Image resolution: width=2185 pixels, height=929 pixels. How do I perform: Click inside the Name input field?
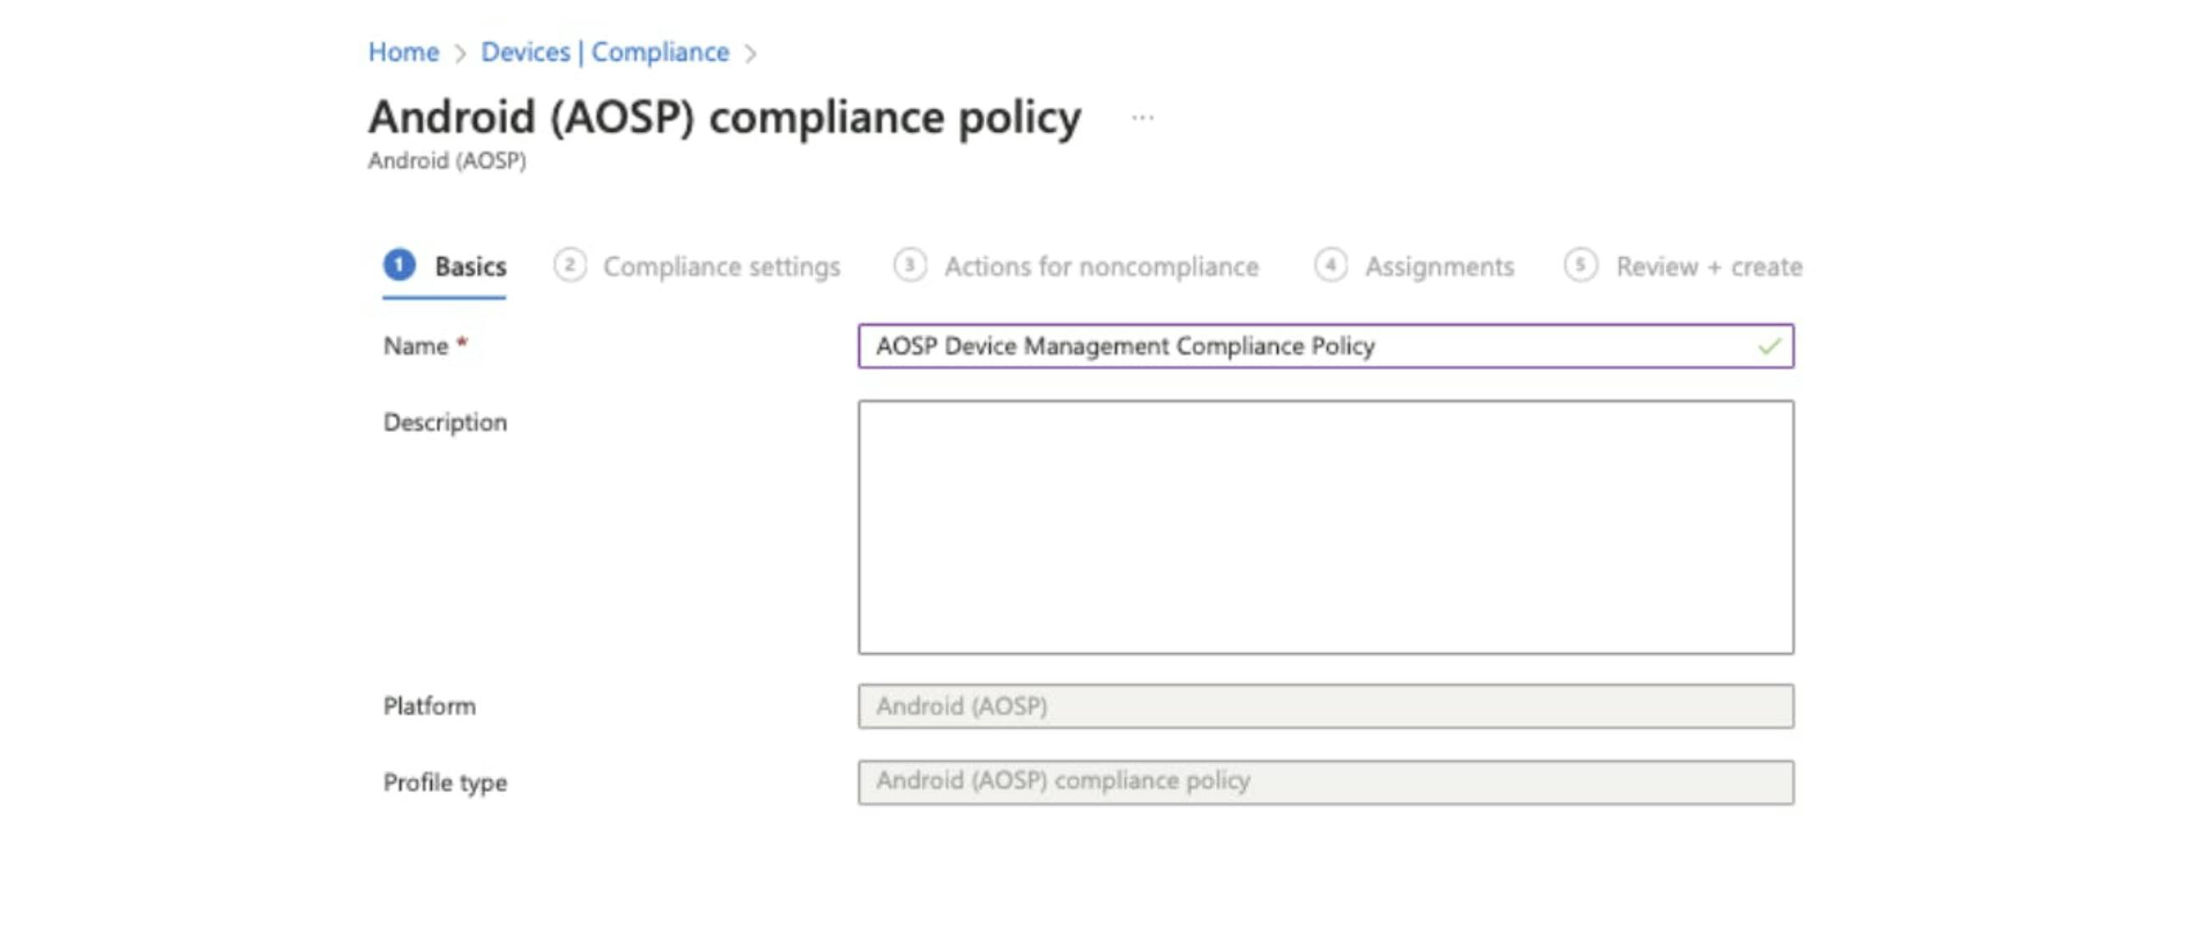pos(1306,346)
